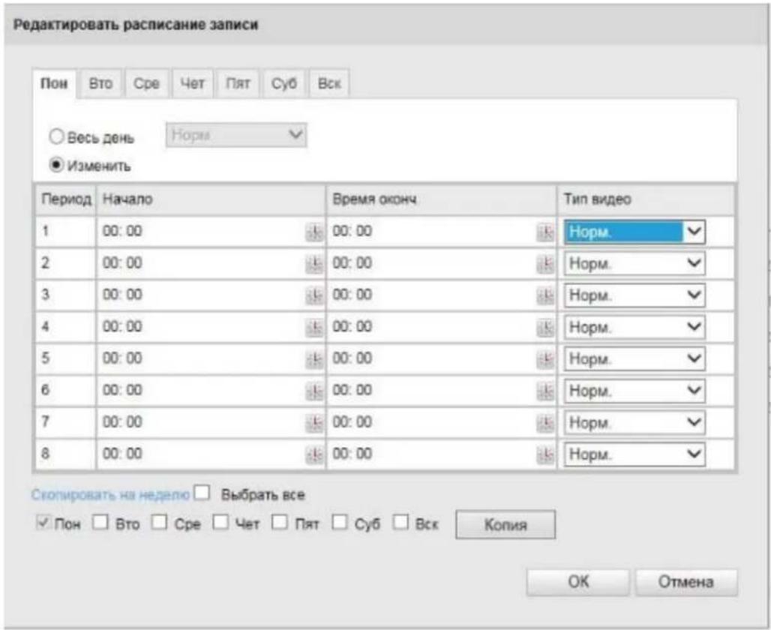Check the Сре copy checkbox
The image size is (771, 630).
(x=159, y=522)
